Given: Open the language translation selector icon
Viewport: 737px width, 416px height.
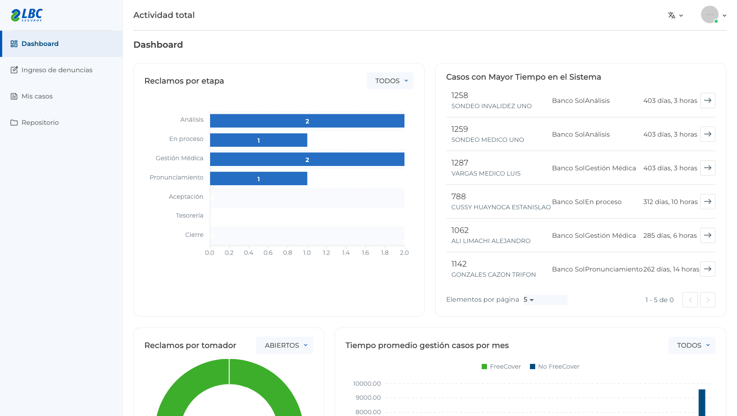Looking at the screenshot, I should click(x=675, y=15).
